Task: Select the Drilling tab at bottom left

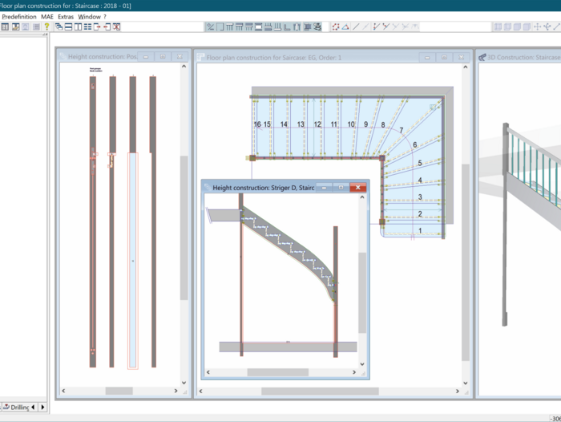Action: coord(19,408)
